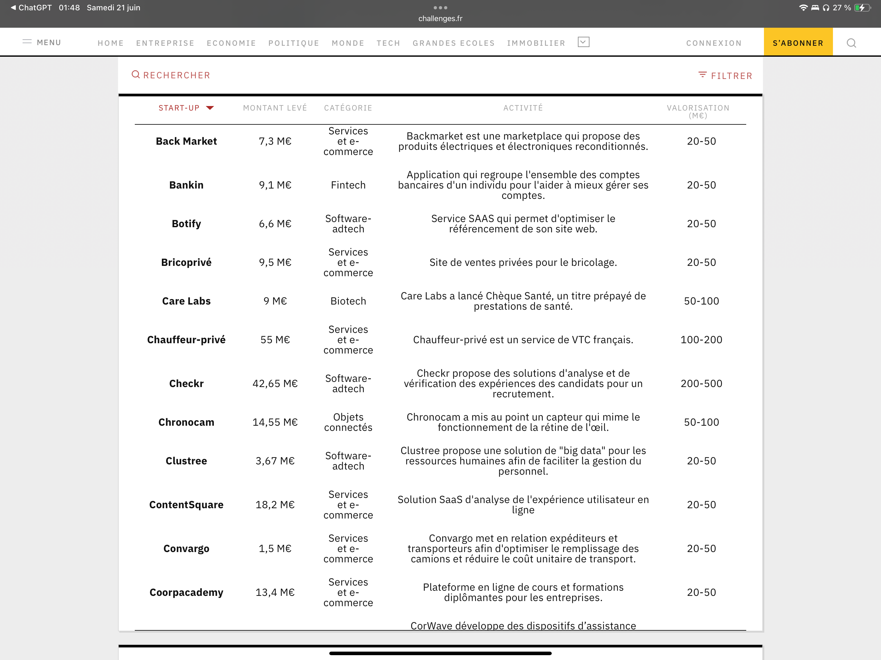The height and width of the screenshot is (660, 881).
Task: Click the 3,67 M€ amount for Clustree
Action: coord(275,461)
